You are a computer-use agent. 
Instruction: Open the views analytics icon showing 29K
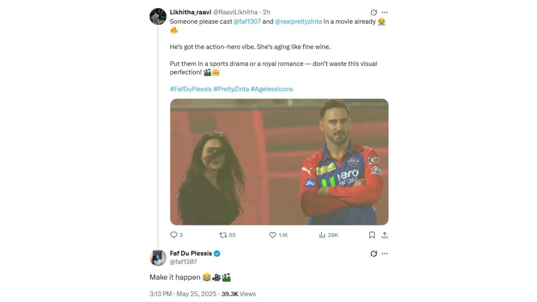click(x=322, y=235)
